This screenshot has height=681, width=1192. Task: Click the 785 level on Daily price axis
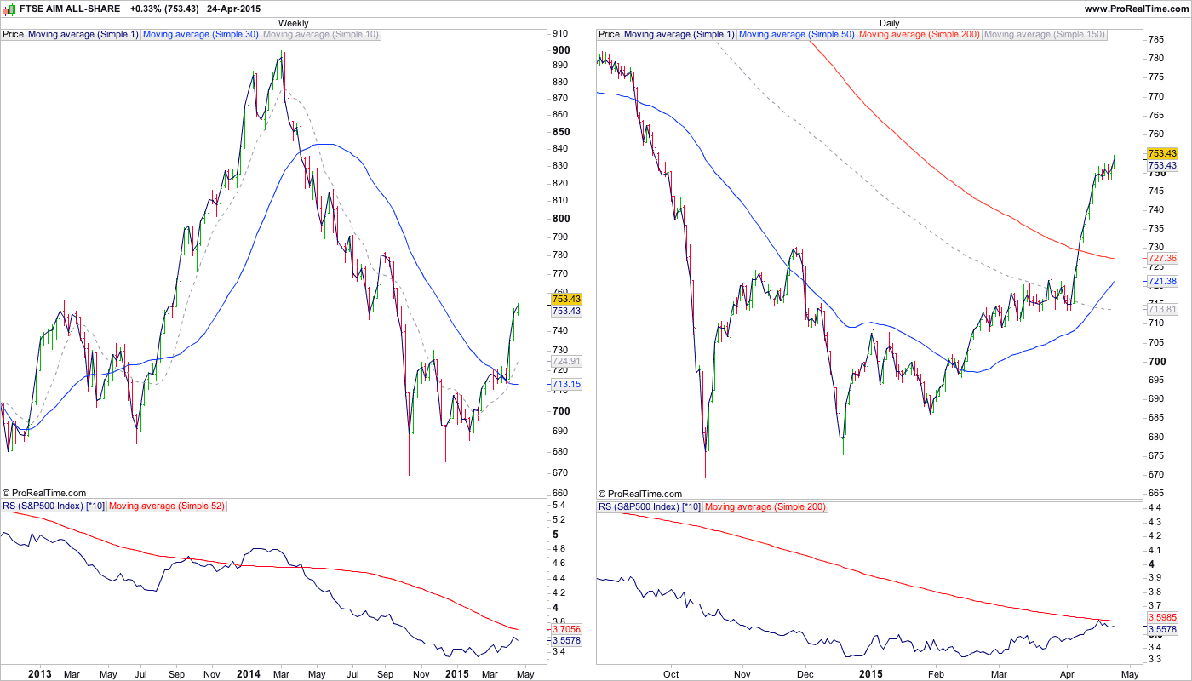1156,39
